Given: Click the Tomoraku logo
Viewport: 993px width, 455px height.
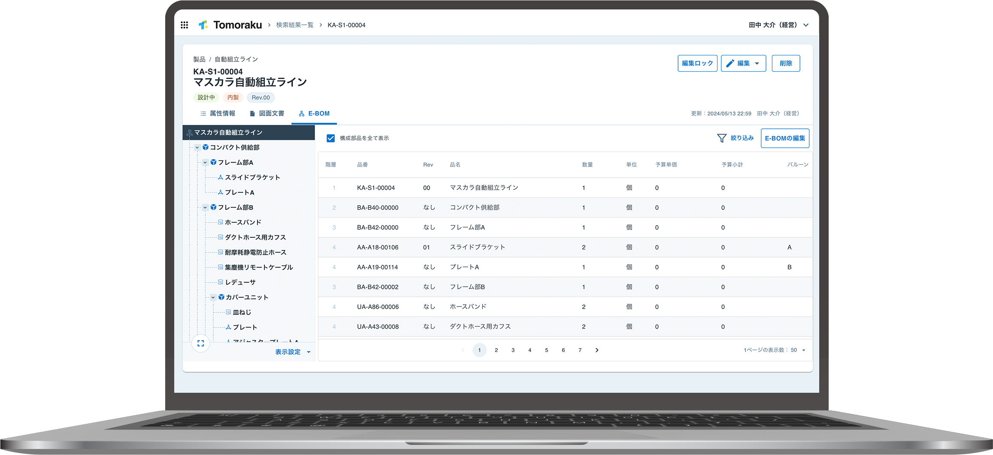Looking at the screenshot, I should (232, 24).
